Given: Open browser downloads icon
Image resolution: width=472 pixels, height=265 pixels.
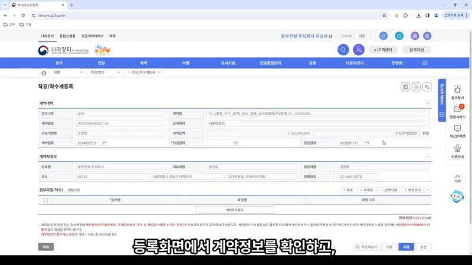Looking at the screenshot, I should (418, 15).
